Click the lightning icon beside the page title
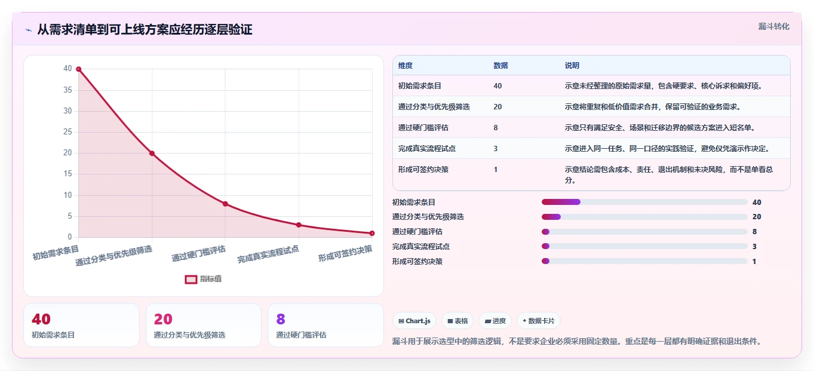Screen dimensions: 814x371 click(28, 30)
